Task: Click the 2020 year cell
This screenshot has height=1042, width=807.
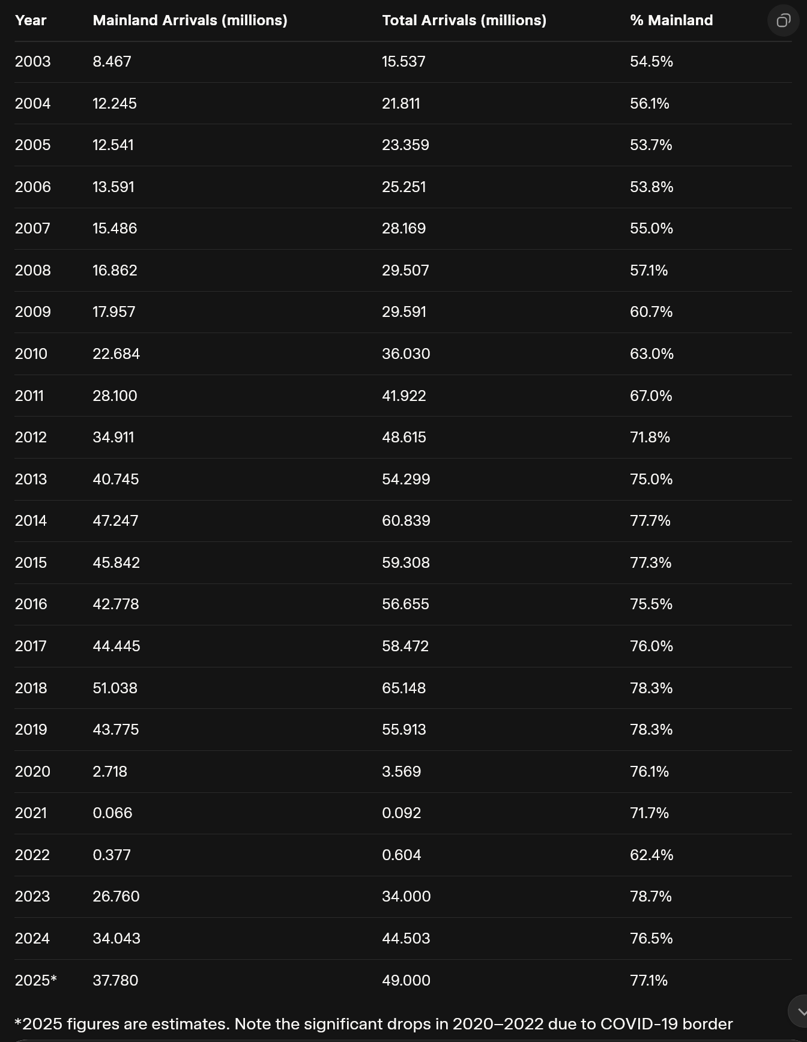Action: point(32,771)
